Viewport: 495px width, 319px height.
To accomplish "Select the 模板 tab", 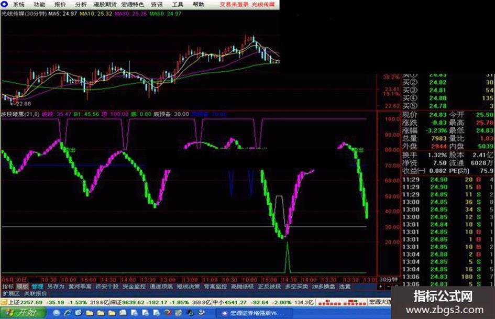I will click(x=23, y=287).
